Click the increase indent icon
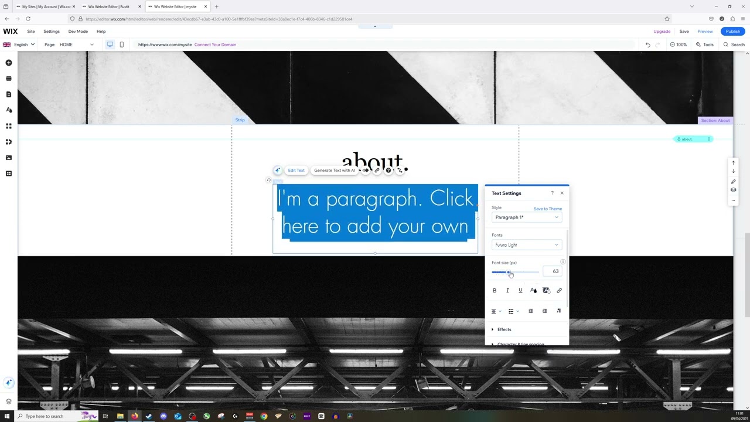 pos(544,311)
